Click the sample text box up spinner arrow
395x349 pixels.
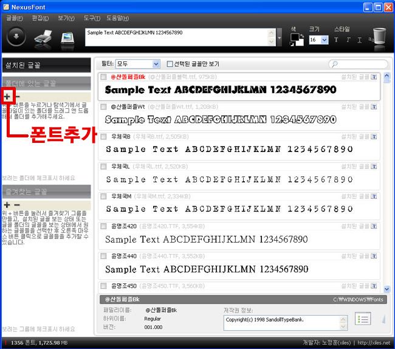tap(271, 33)
